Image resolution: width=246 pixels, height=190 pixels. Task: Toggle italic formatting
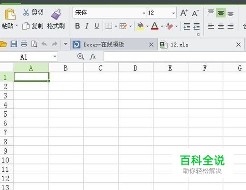point(87,26)
